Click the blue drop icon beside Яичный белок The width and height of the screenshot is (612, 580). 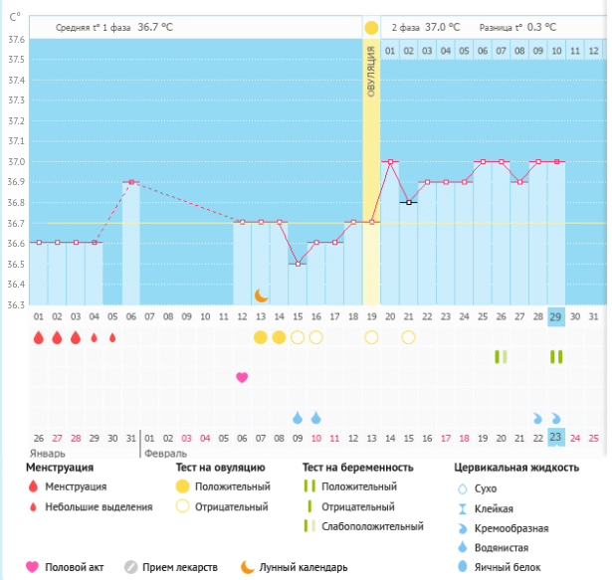point(459,567)
